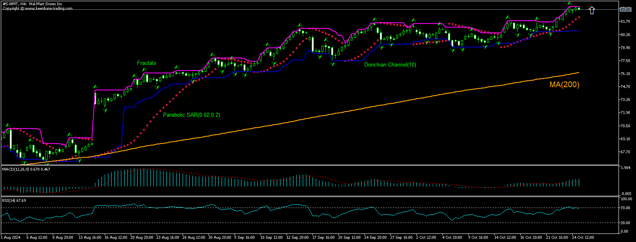Click the last candlestick on the chart
This screenshot has width=636, height=242.
point(578,9)
